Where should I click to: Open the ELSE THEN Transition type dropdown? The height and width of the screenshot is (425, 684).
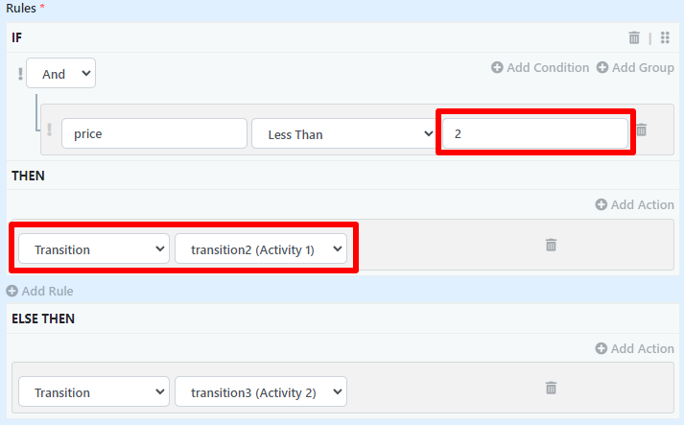pos(94,392)
